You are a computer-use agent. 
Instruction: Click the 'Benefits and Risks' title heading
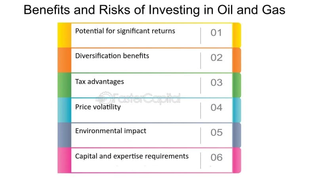click(155, 10)
